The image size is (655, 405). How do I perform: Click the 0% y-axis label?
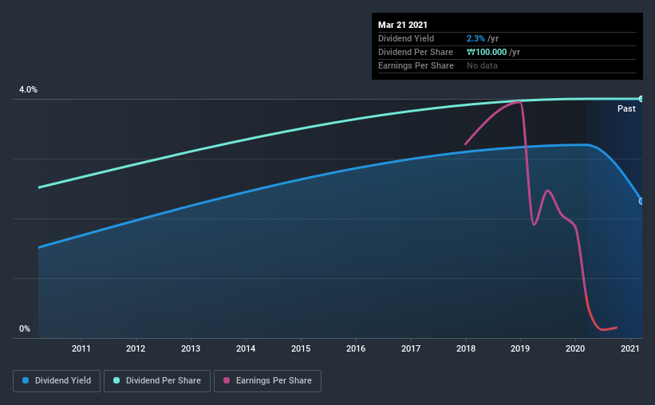click(25, 328)
